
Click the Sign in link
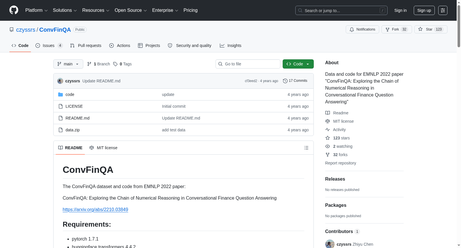(400, 10)
